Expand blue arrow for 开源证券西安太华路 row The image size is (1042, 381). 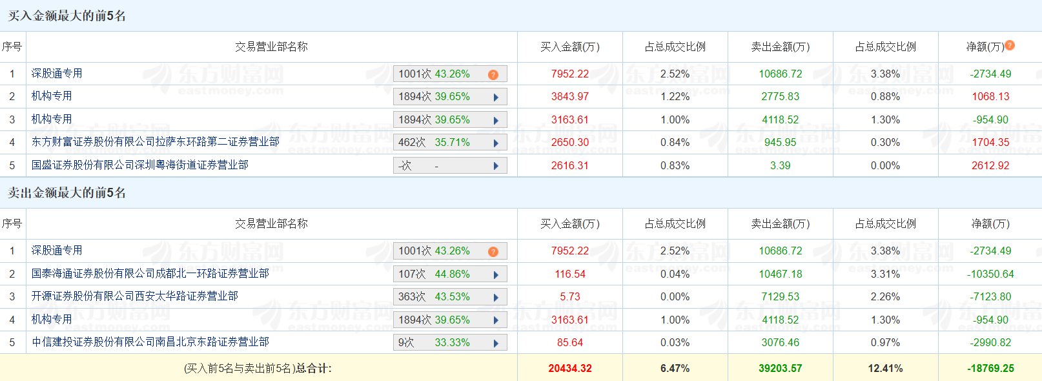coord(496,297)
